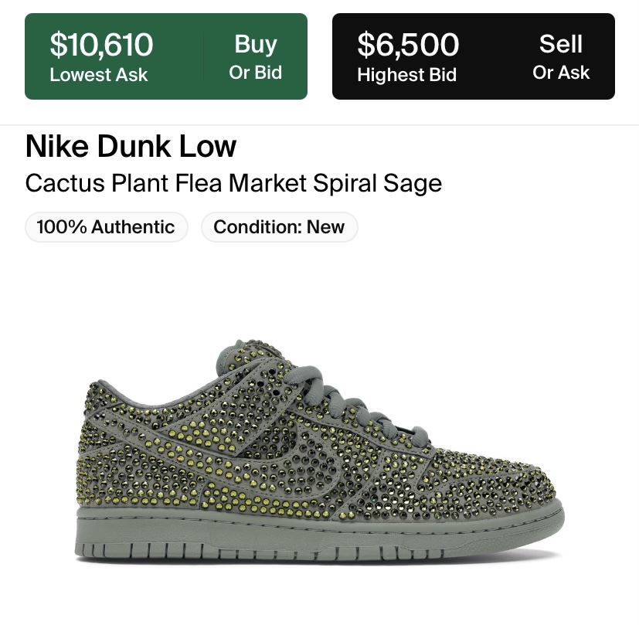Click the $6,500 highest bid price
Image resolution: width=639 pixels, height=625 pixels.
(407, 45)
